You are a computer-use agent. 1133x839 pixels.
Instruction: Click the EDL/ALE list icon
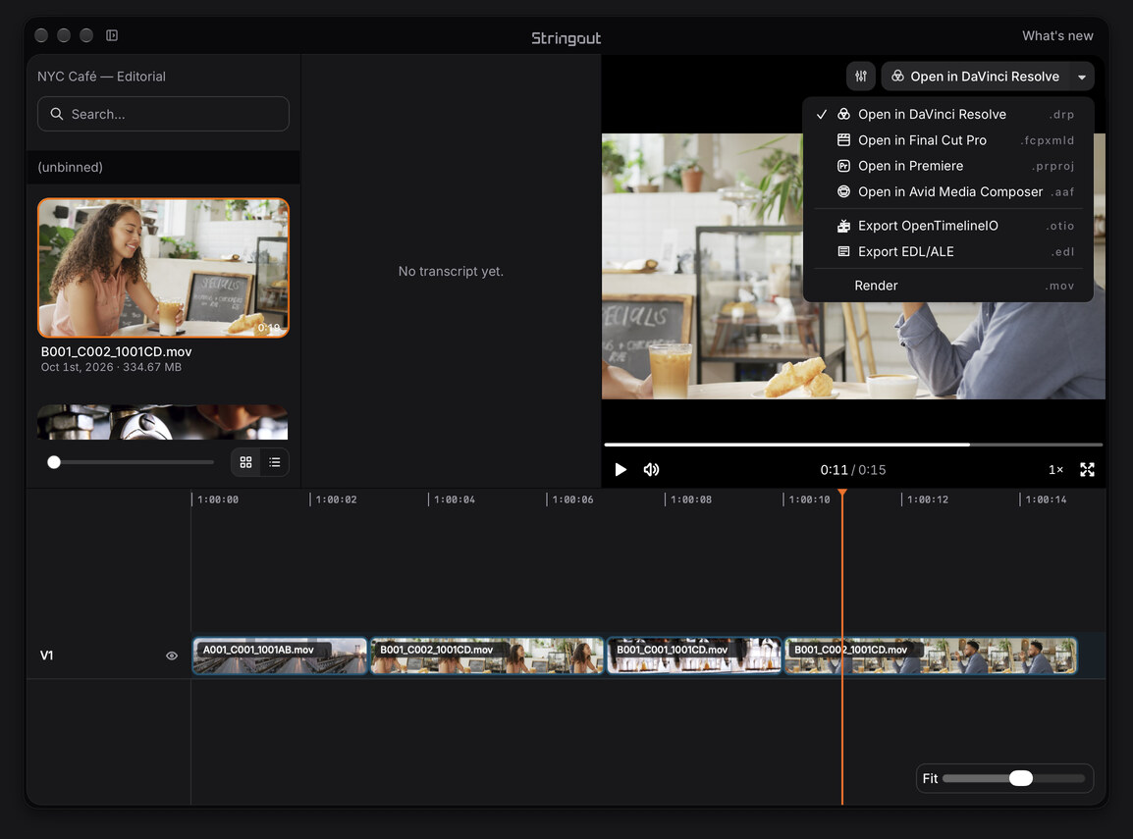point(843,251)
